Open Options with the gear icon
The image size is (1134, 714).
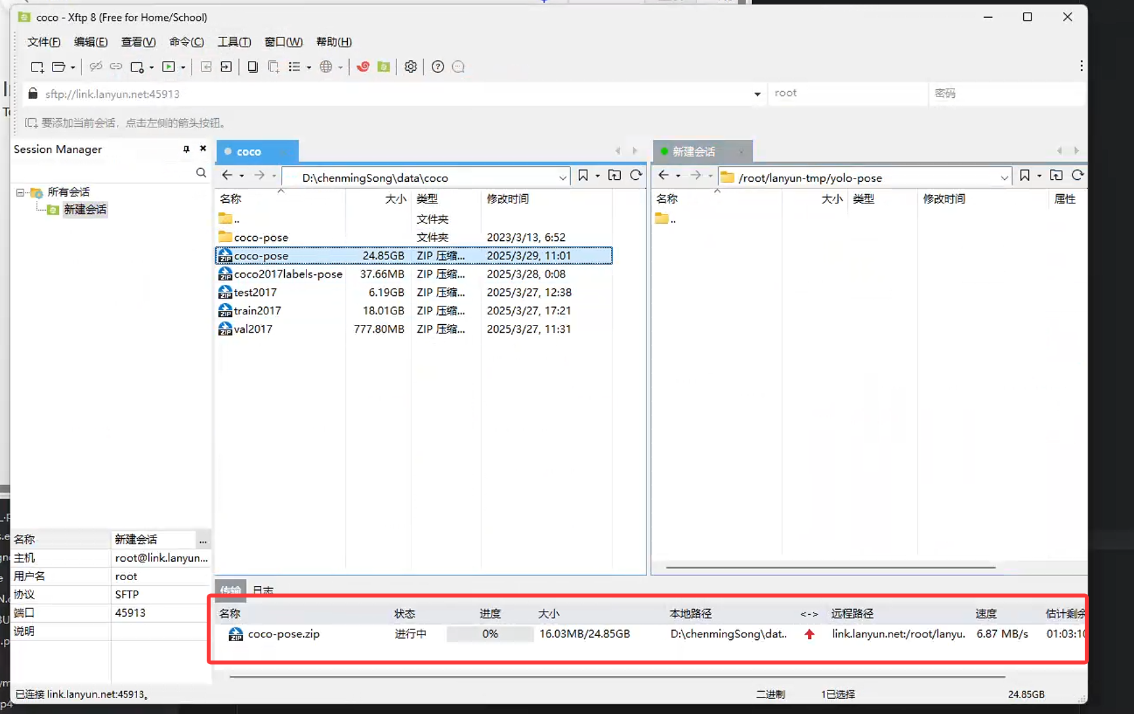[411, 67]
